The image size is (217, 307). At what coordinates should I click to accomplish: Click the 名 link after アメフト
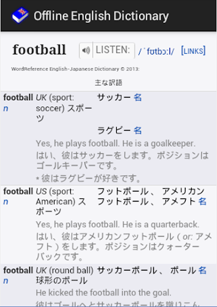click(202, 201)
